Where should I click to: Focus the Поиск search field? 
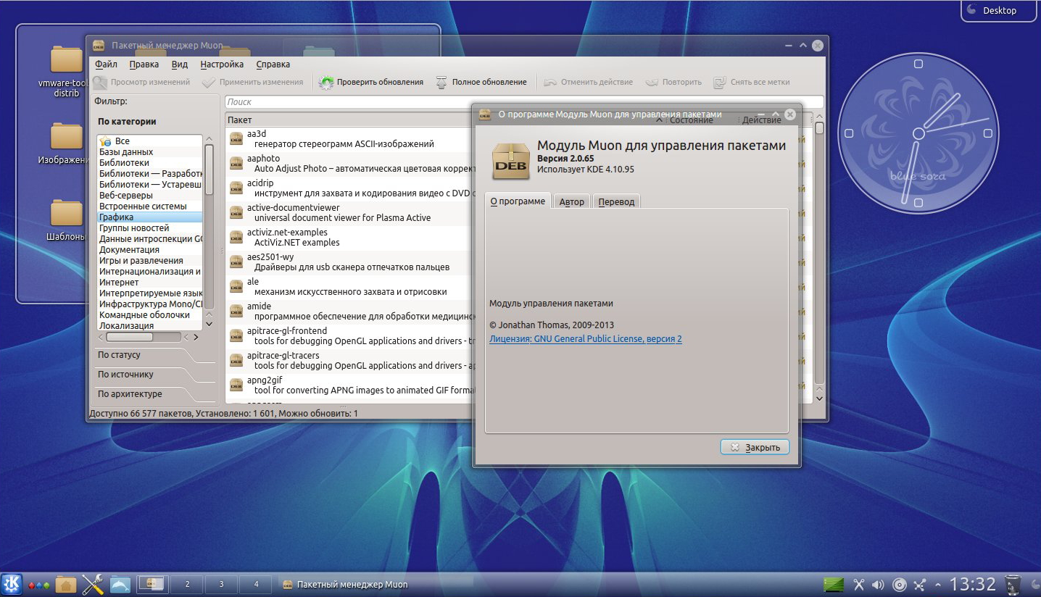click(x=523, y=102)
